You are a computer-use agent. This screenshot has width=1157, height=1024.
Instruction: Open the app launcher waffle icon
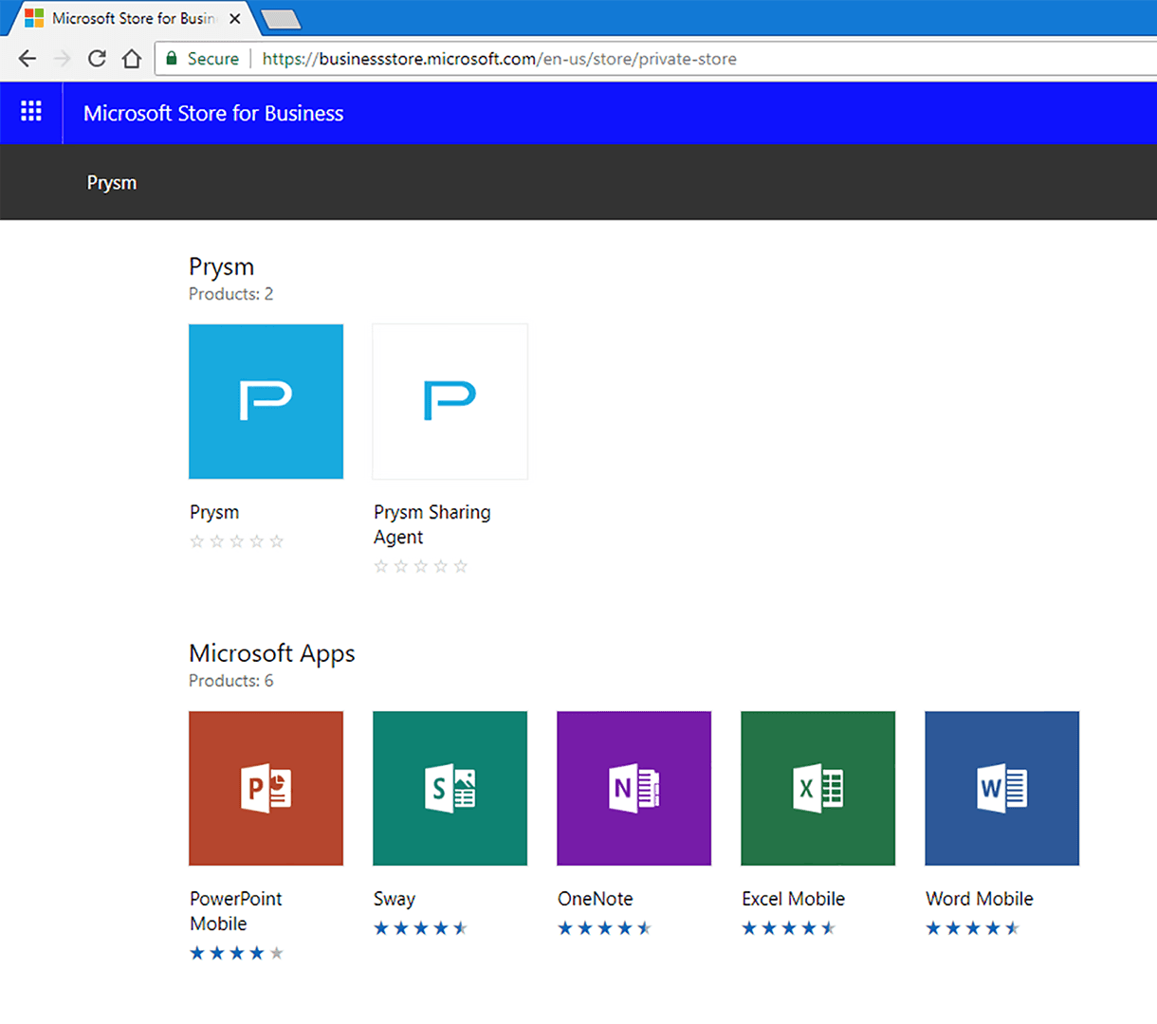tap(31, 112)
